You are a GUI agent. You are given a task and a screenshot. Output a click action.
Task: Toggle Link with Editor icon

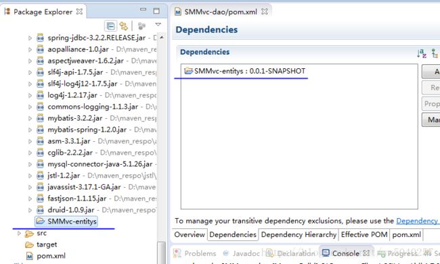pos(123,26)
